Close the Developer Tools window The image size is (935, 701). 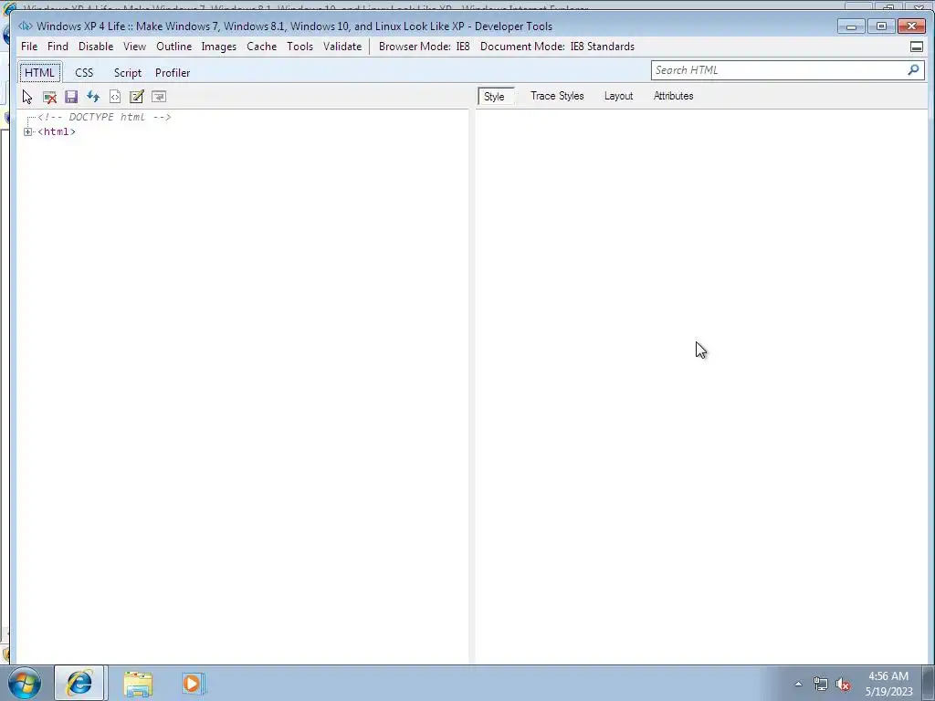click(912, 26)
